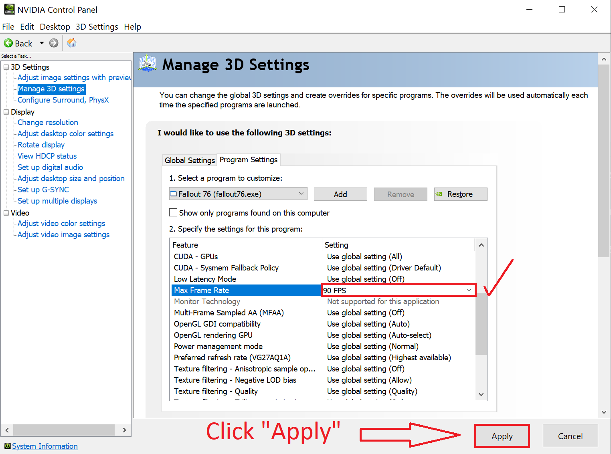Open the System Information link
Image resolution: width=611 pixels, height=454 pixels.
(45, 446)
